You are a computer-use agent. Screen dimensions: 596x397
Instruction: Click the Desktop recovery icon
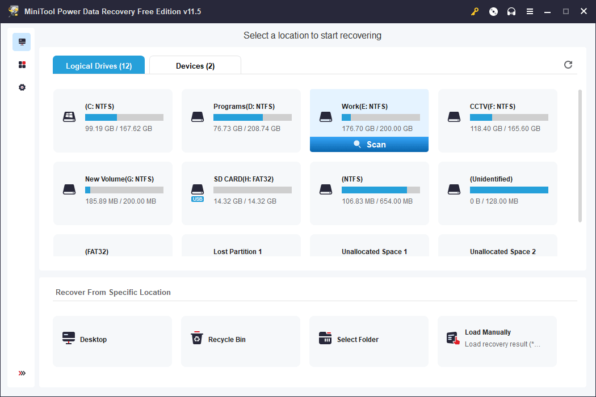tap(69, 337)
